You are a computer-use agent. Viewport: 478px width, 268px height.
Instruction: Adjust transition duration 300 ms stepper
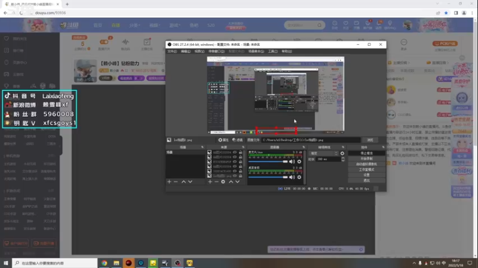point(343,159)
